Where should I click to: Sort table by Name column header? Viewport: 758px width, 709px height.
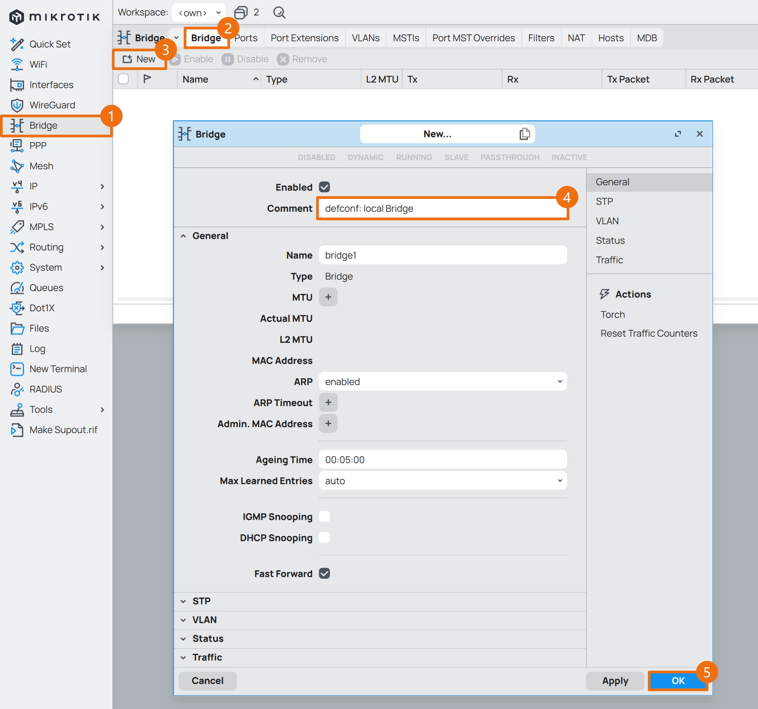coord(219,79)
